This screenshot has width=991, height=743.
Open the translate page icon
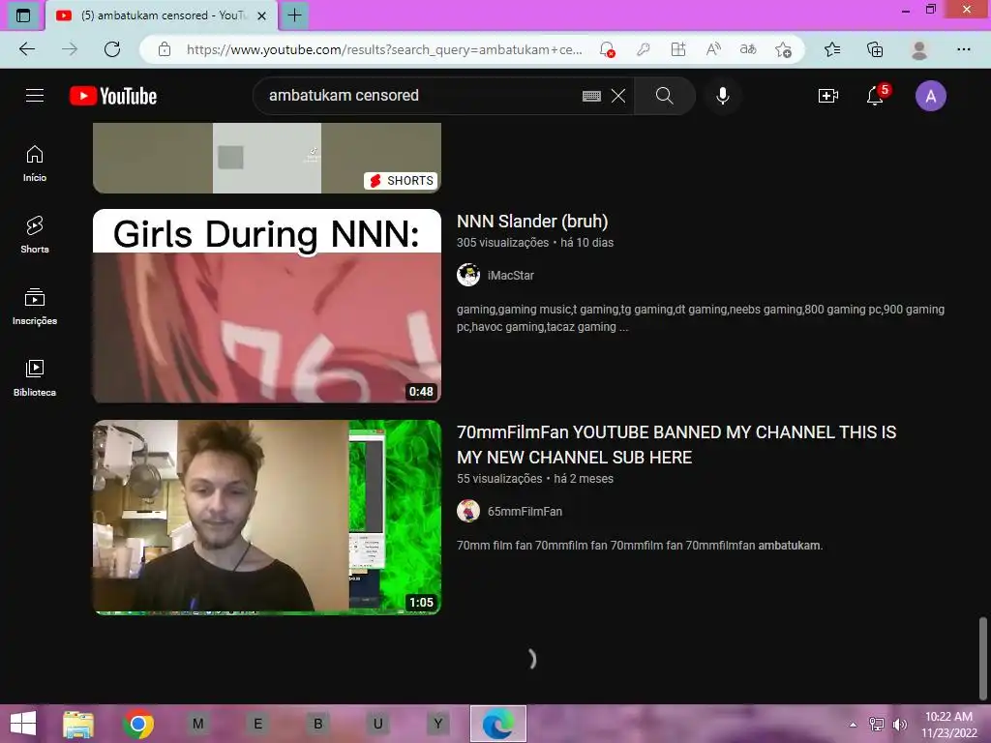coord(748,49)
